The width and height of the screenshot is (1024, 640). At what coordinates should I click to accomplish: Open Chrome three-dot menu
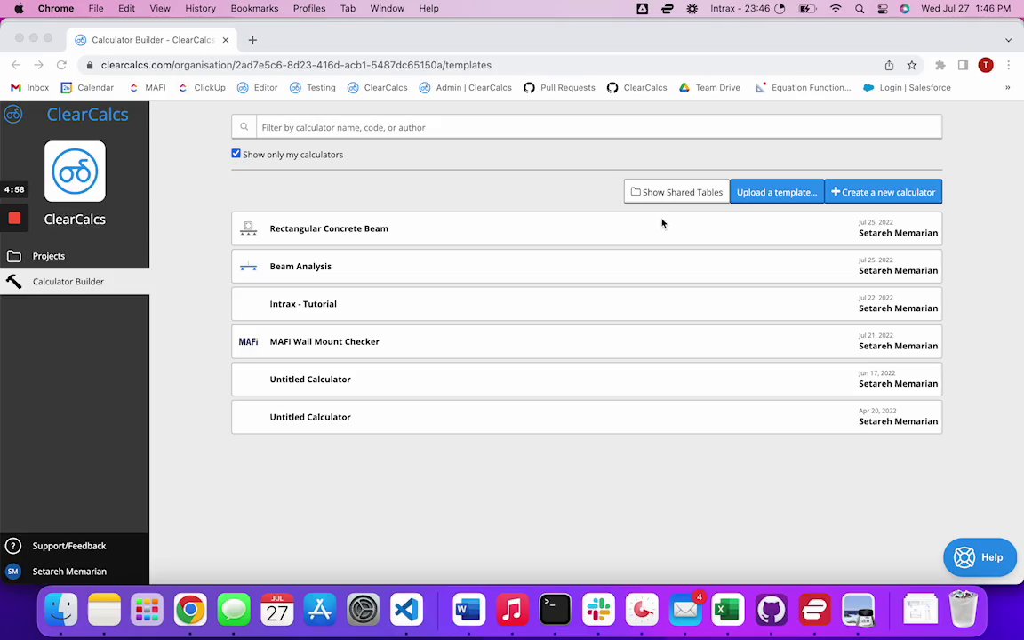[x=1008, y=65]
